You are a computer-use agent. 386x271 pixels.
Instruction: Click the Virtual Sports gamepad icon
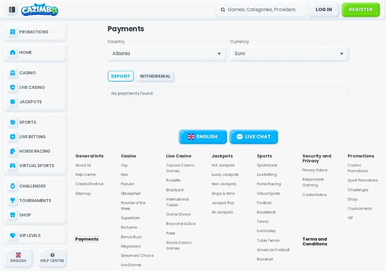point(12,165)
